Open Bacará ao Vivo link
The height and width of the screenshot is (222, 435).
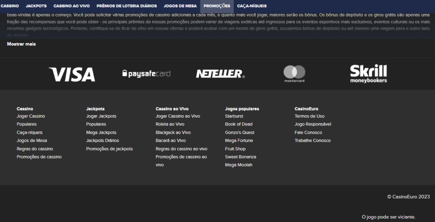(x=171, y=141)
